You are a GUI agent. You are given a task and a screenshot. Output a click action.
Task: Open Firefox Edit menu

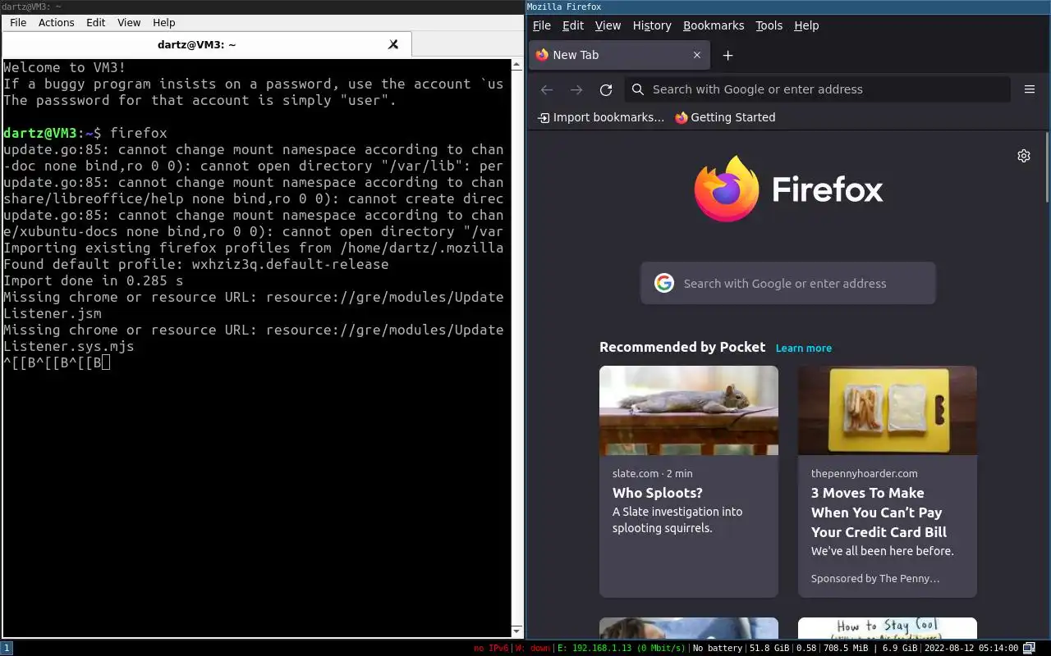coord(573,25)
